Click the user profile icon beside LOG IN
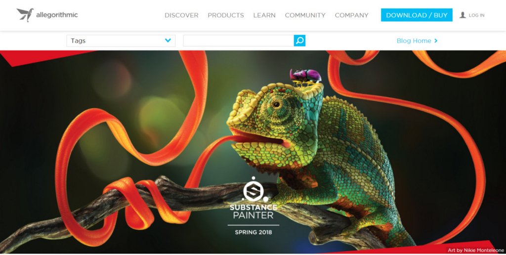The image size is (506, 255). (463, 15)
